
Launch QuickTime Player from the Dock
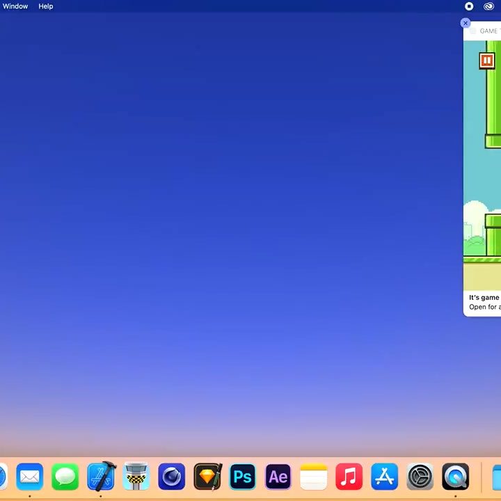click(455, 477)
